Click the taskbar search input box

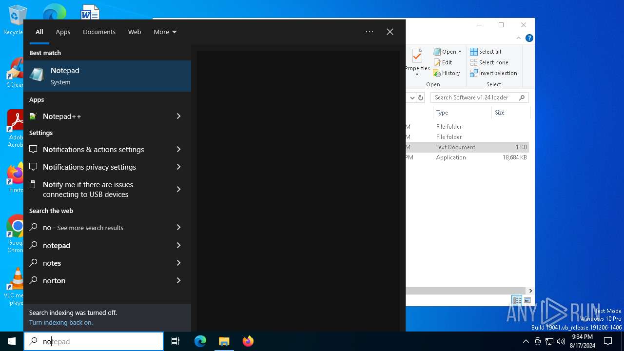pos(94,341)
